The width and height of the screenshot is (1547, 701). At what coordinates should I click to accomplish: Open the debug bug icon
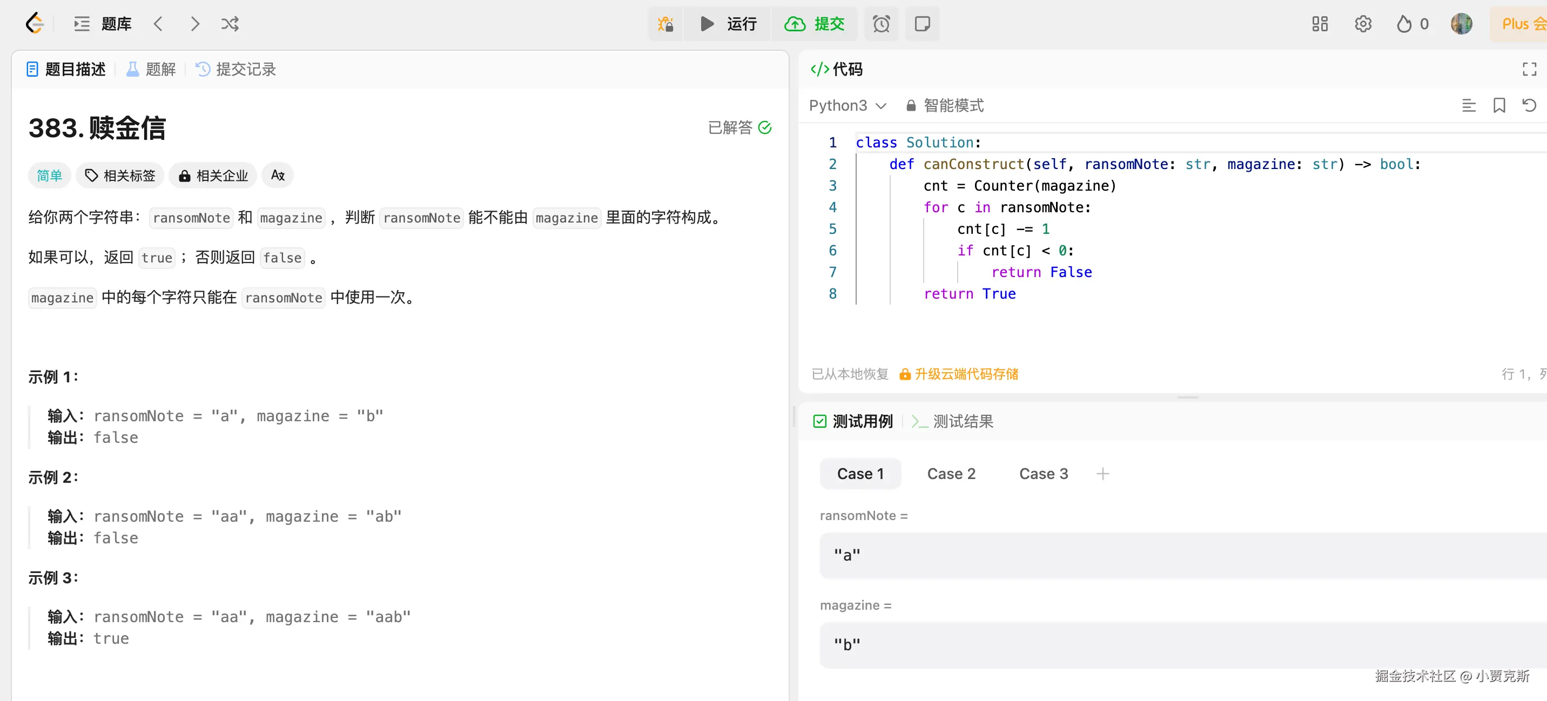pyautogui.click(x=665, y=24)
